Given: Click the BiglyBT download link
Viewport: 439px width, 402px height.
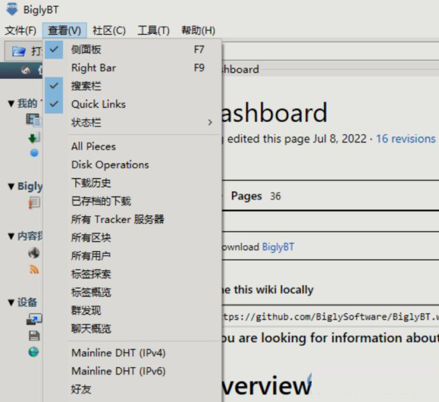Looking at the screenshot, I should pyautogui.click(x=278, y=247).
